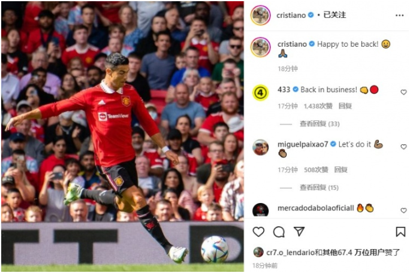Open the mercadodabolaoficiall username link
Image resolution: width=410 pixels, height=273 pixels.
tap(316, 208)
